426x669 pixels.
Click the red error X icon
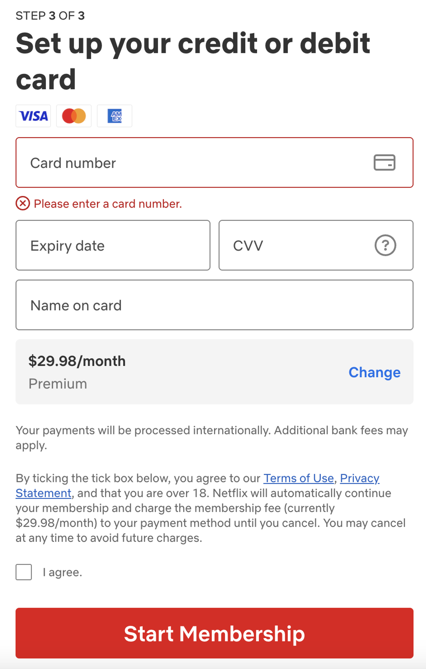[x=23, y=203]
